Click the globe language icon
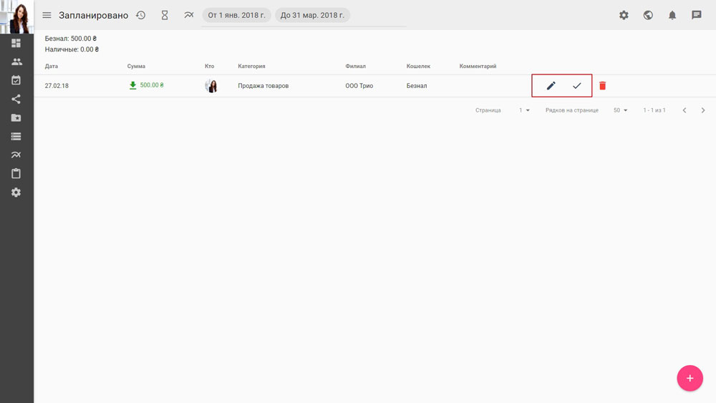Viewport: 716px width, 403px height. tap(648, 15)
